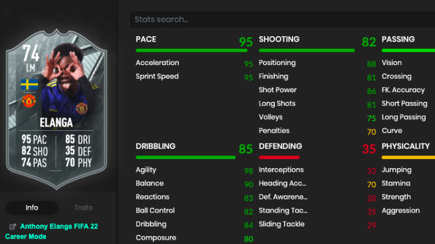Click the PASSING category heading
The height and width of the screenshot is (244, 435).
point(398,39)
